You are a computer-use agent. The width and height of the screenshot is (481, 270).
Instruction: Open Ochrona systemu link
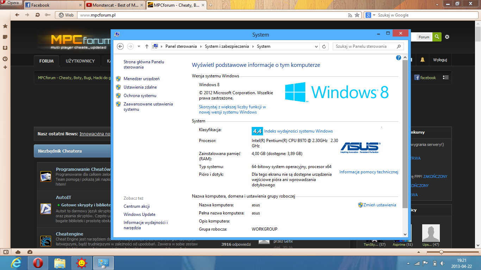tap(140, 96)
